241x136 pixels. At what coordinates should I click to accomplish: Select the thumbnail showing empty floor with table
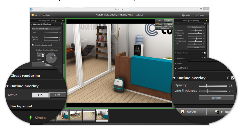point(89,115)
